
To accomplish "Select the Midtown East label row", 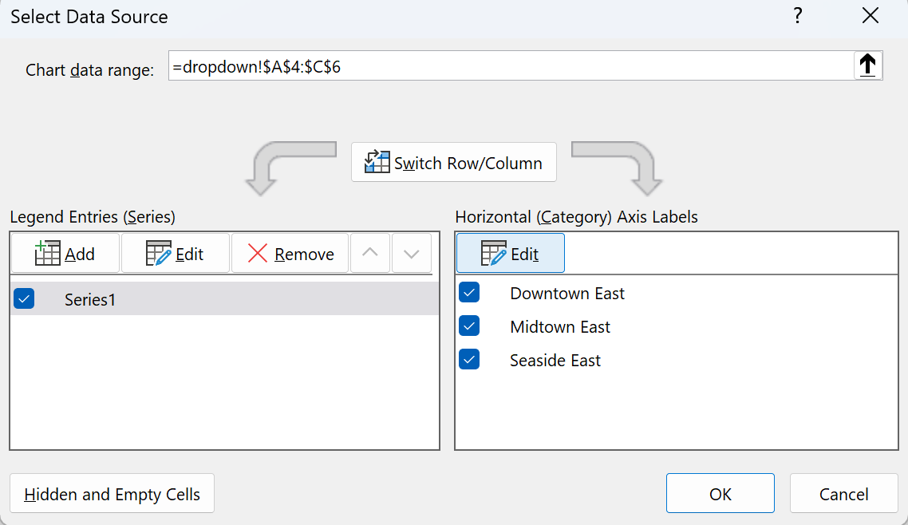I will pos(559,327).
